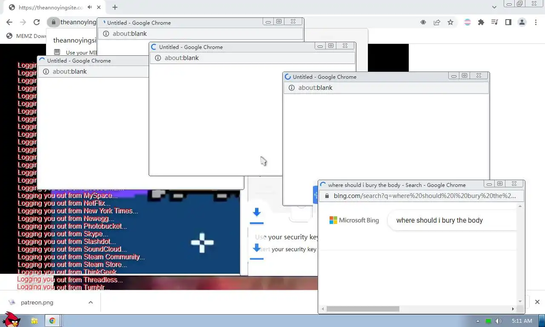Viewport: 545px width, 327px height.
Task: Open a new tab with the plus button
Action: (115, 7)
